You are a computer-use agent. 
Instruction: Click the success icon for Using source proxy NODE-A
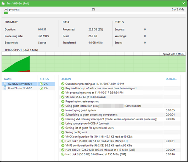[x=63, y=124]
